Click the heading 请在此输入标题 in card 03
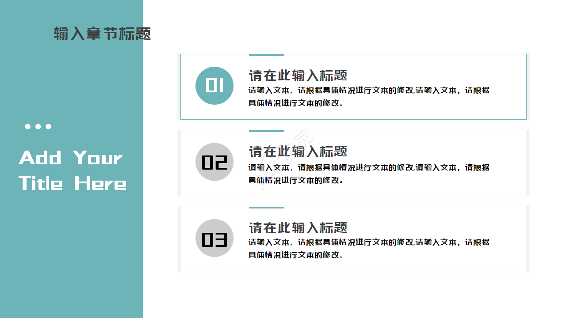The width and height of the screenshot is (566, 318). (298, 228)
